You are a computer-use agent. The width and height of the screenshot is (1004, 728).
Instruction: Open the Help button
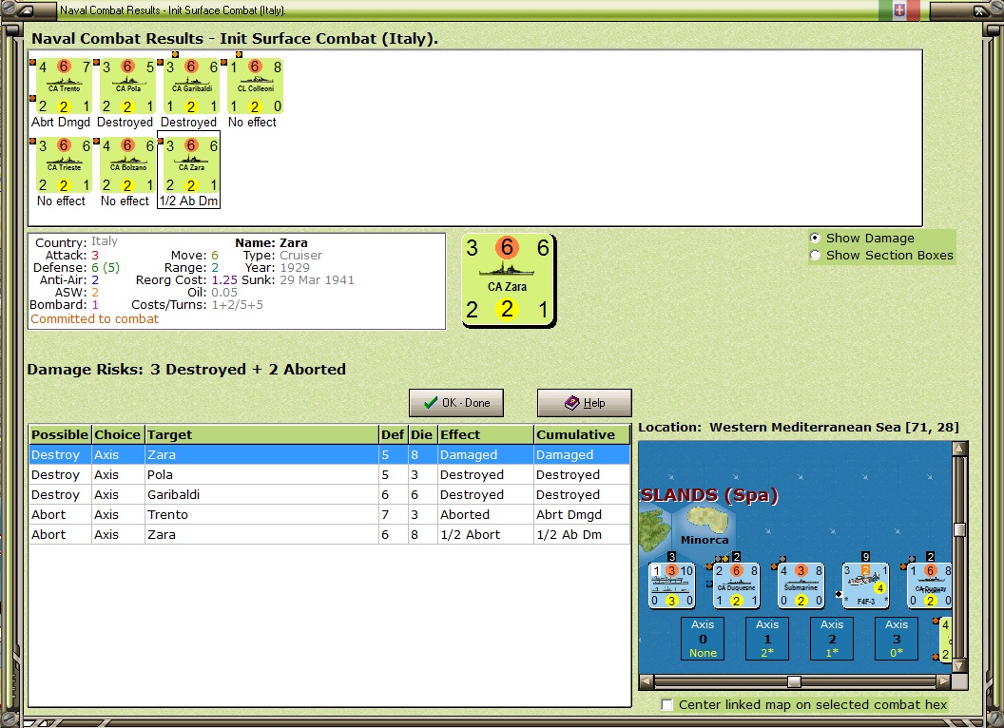click(584, 403)
